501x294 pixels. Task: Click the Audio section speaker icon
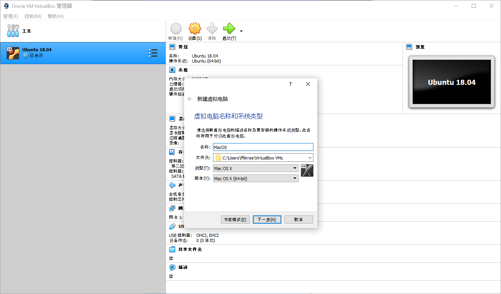click(172, 185)
